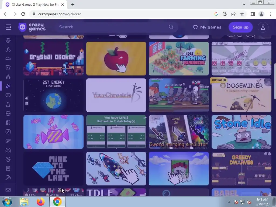Open the user profile avatar icon
Image resolution: width=276 pixels, height=207 pixels.
[x=263, y=27]
